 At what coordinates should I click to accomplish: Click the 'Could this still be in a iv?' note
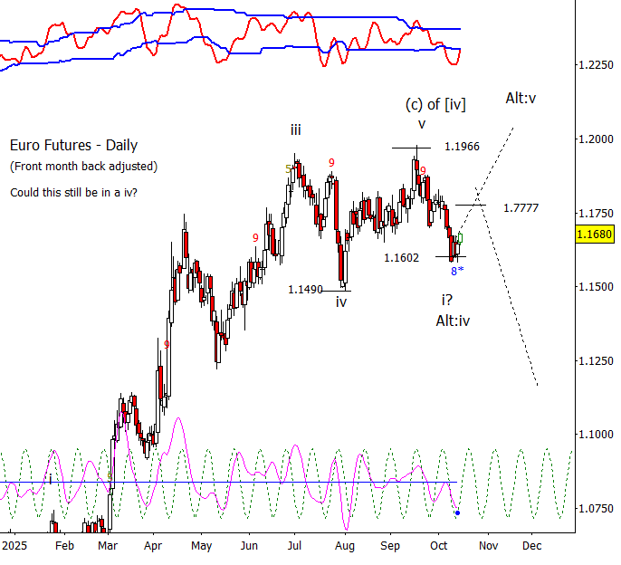pos(73,193)
